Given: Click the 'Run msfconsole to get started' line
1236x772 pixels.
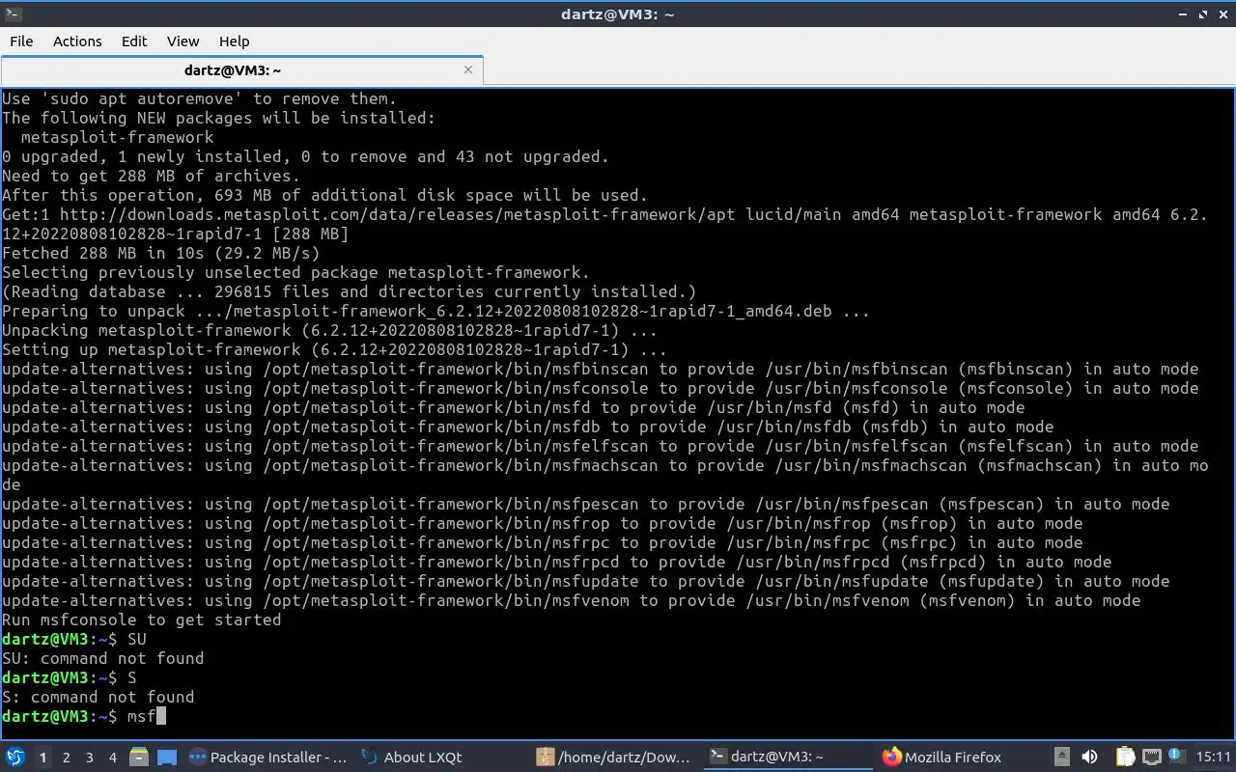Looking at the screenshot, I should tap(141, 620).
